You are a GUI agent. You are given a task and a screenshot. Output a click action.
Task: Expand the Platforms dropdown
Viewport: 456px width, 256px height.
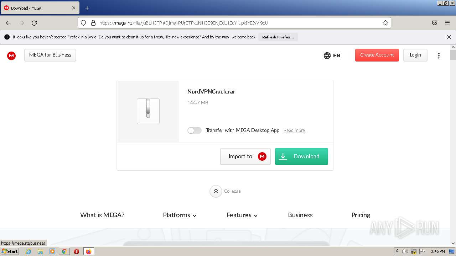point(180,215)
